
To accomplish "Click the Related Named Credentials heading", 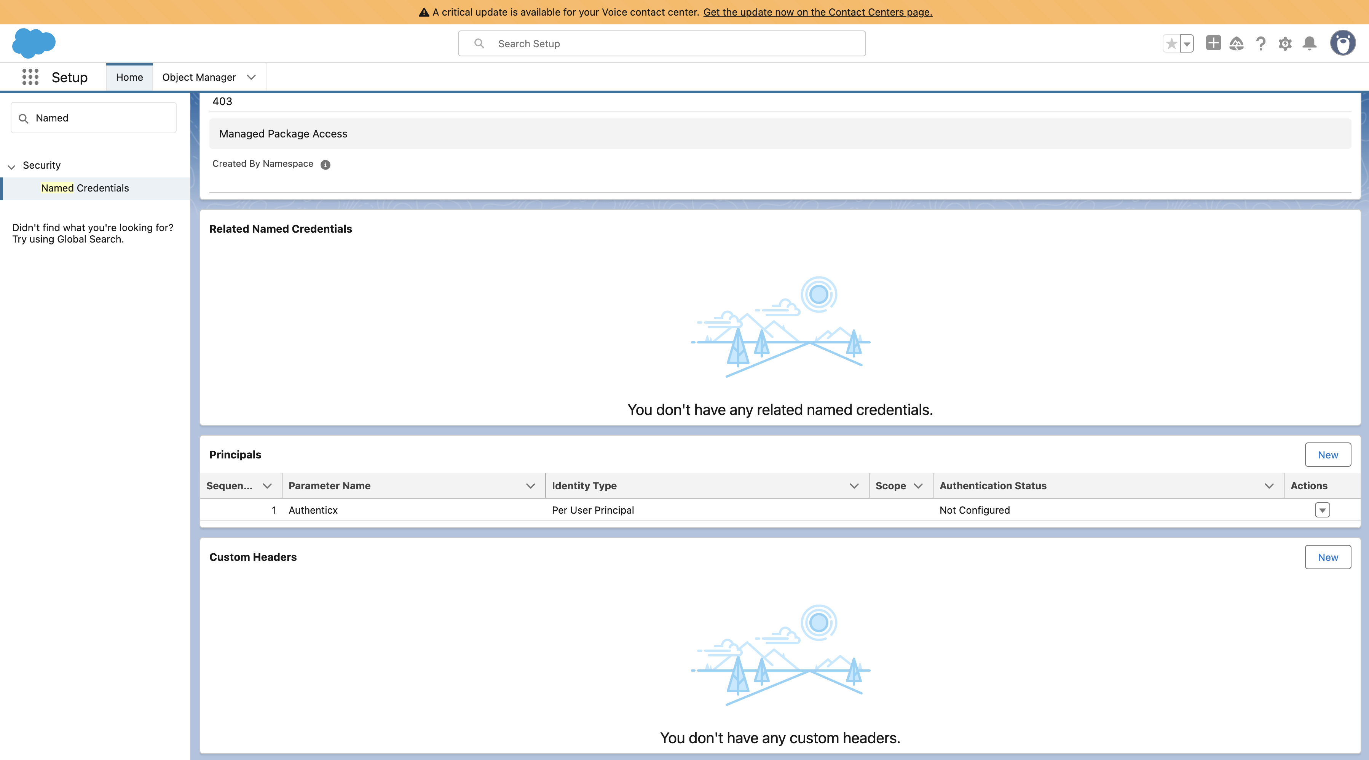I will [x=281, y=229].
